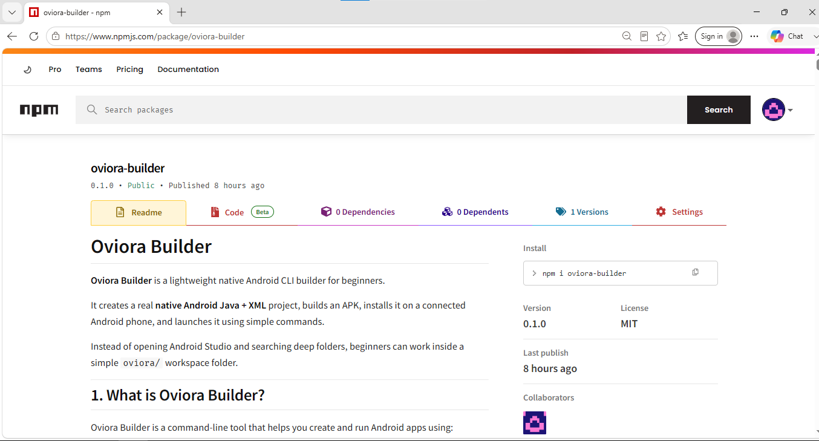Click the Dependents cubes icon
This screenshot has height=441, width=819.
coord(447,212)
